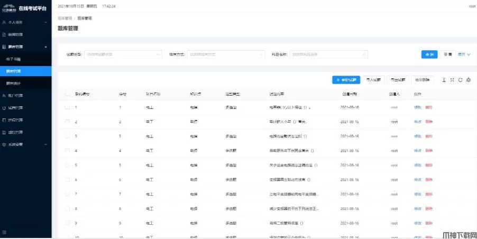Click the fullscreen icon above the table

[x=452, y=80]
